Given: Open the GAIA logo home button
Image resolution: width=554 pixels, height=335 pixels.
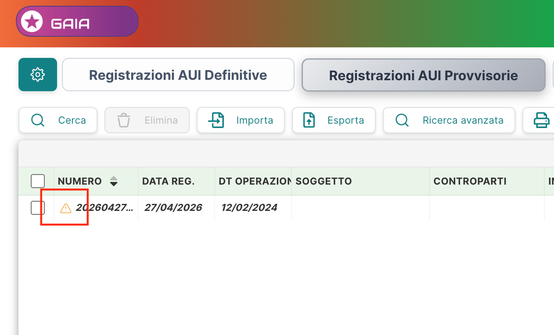Looking at the screenshot, I should (x=77, y=21).
